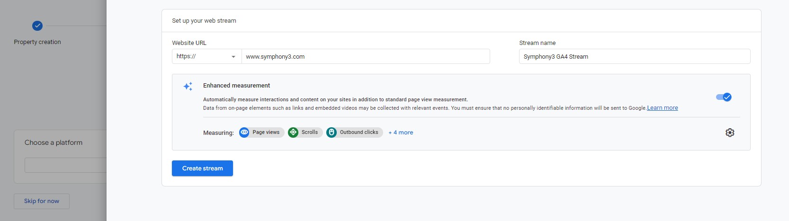Select the Outbound clicks chip label
This screenshot has width=789, height=221.
(x=359, y=133)
